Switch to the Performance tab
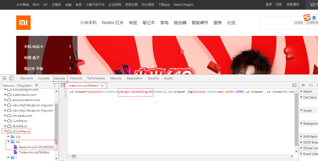 [96, 78]
